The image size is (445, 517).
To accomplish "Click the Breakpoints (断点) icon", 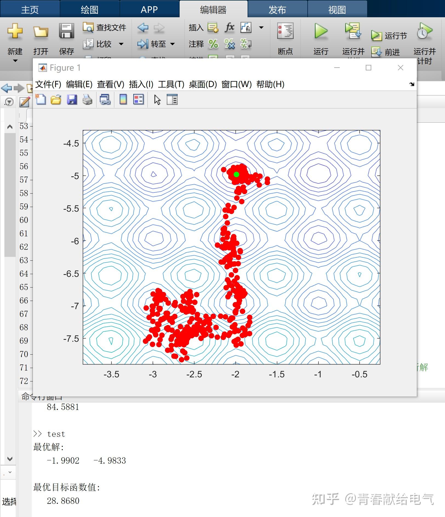I will 285,31.
